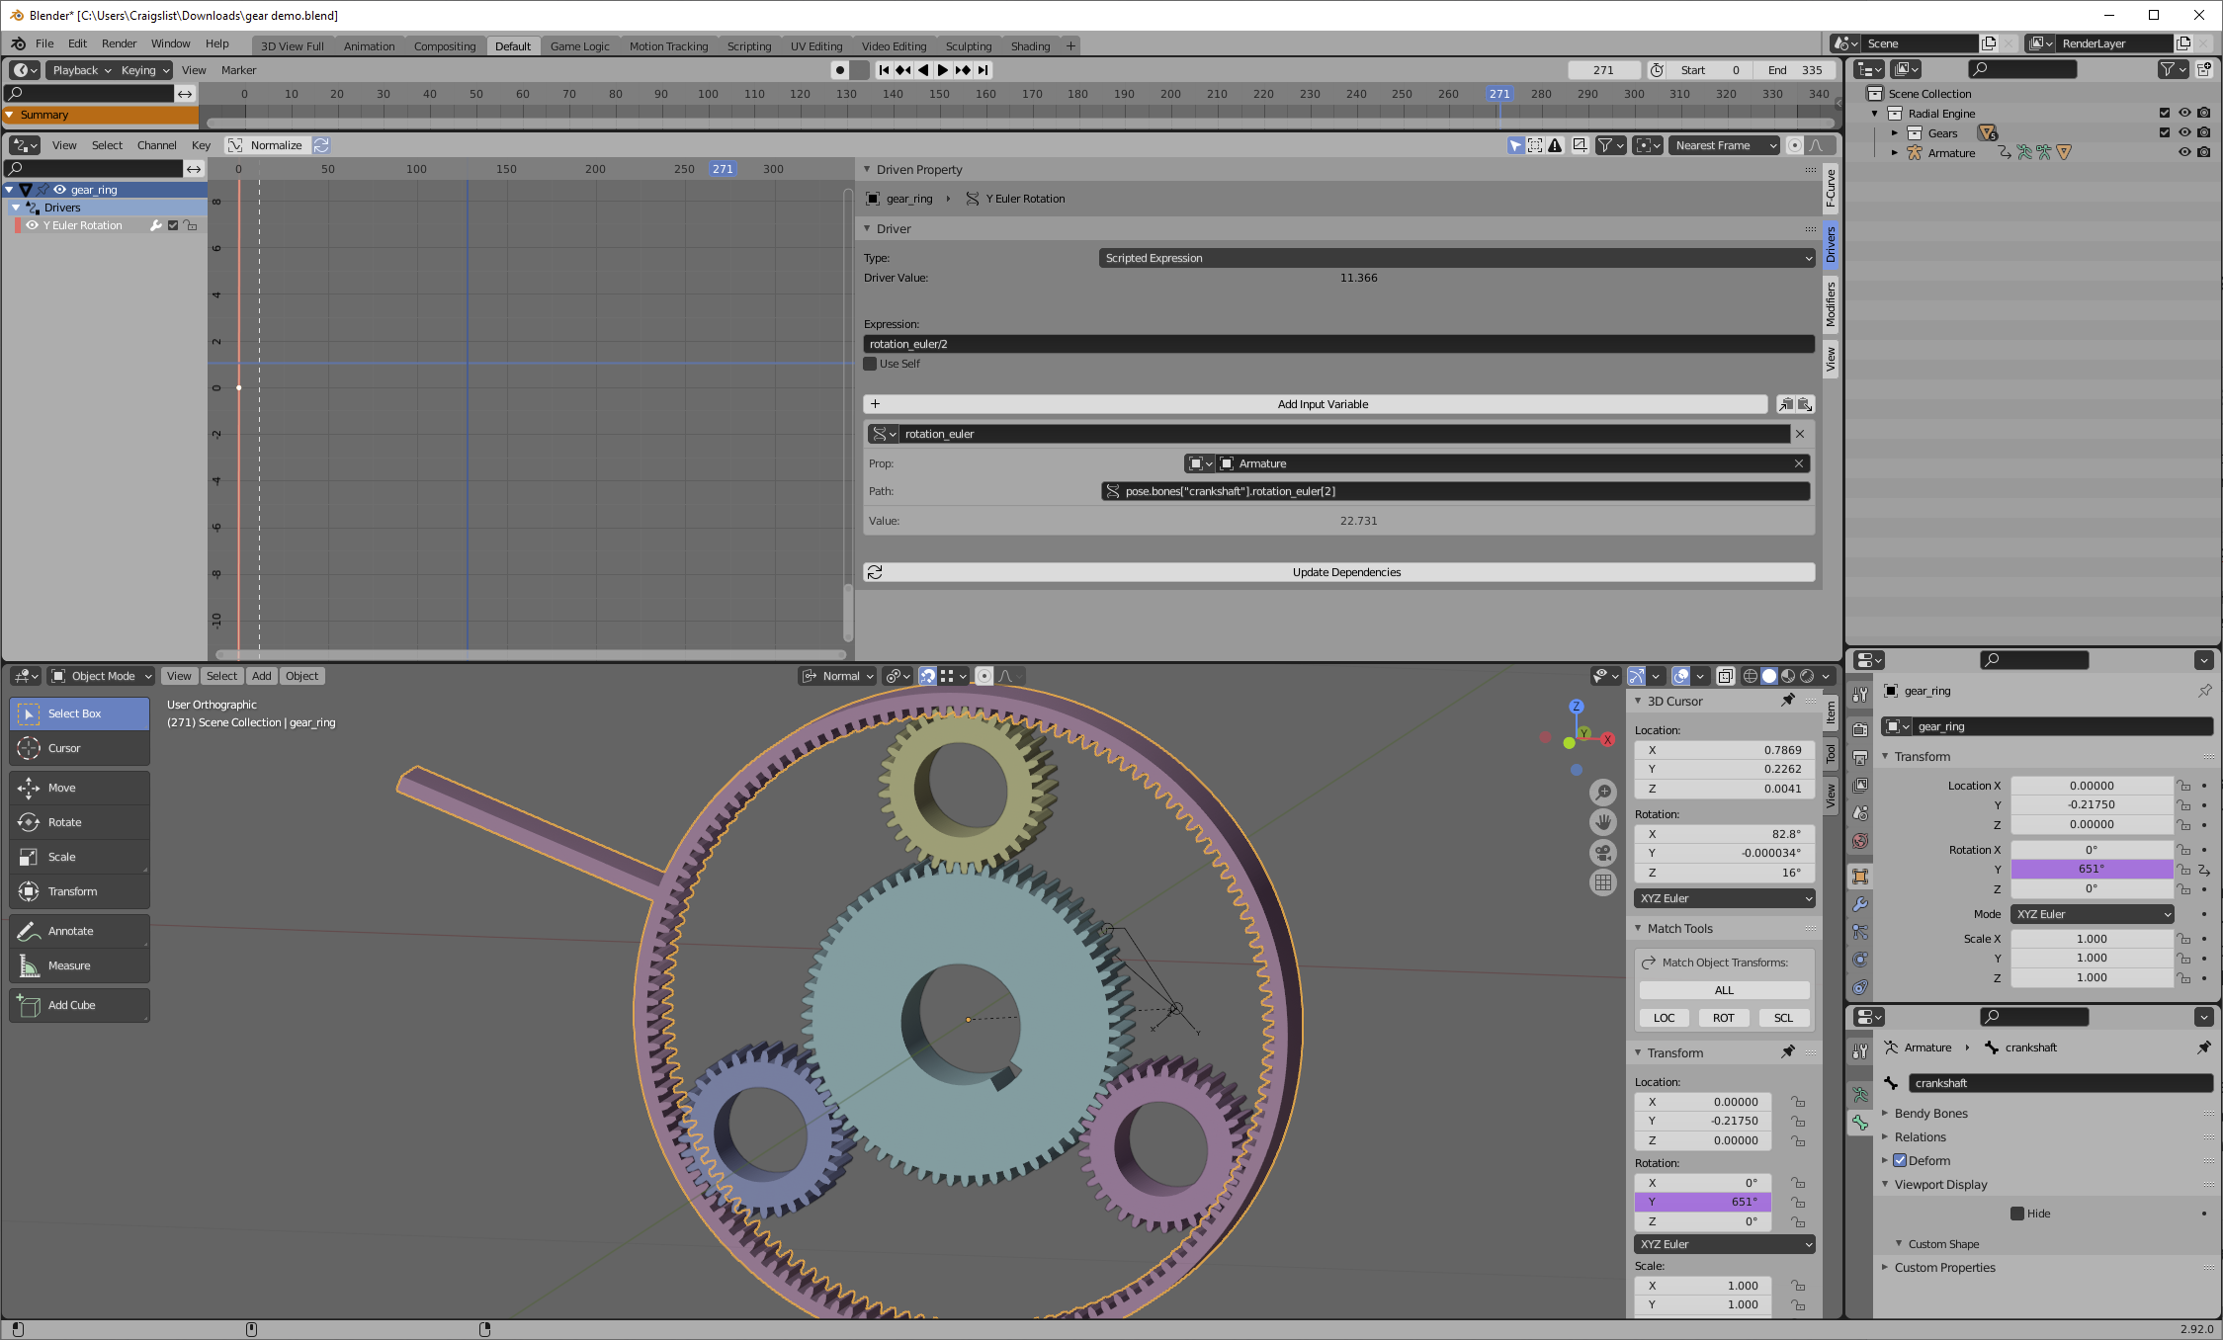Open the Playback dropdown in timeline
The height and width of the screenshot is (1340, 2223).
tap(81, 70)
